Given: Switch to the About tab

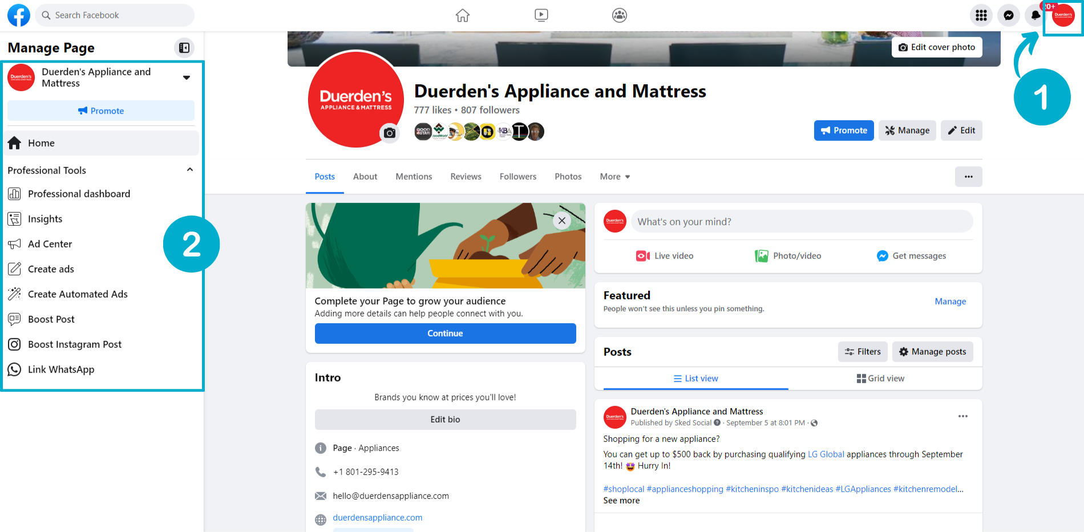Looking at the screenshot, I should tap(365, 177).
